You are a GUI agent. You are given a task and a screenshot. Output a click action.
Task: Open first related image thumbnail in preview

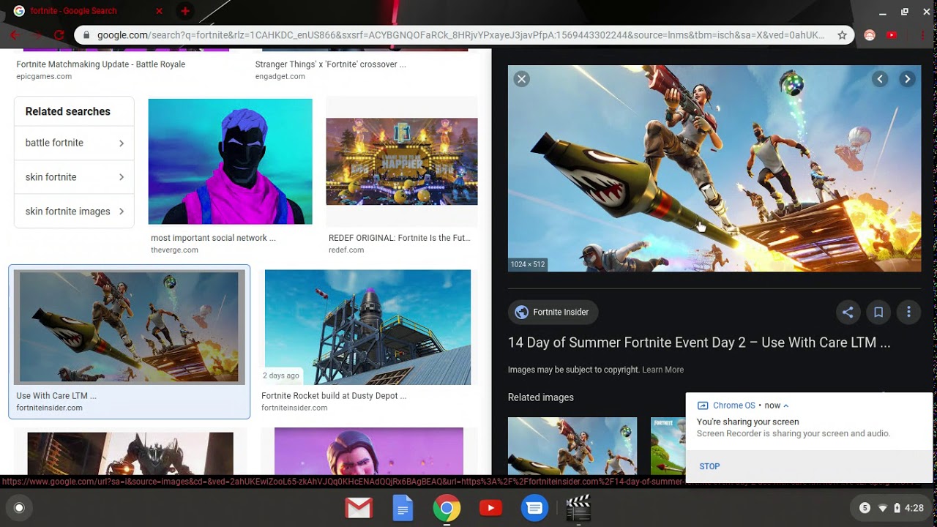click(x=572, y=446)
